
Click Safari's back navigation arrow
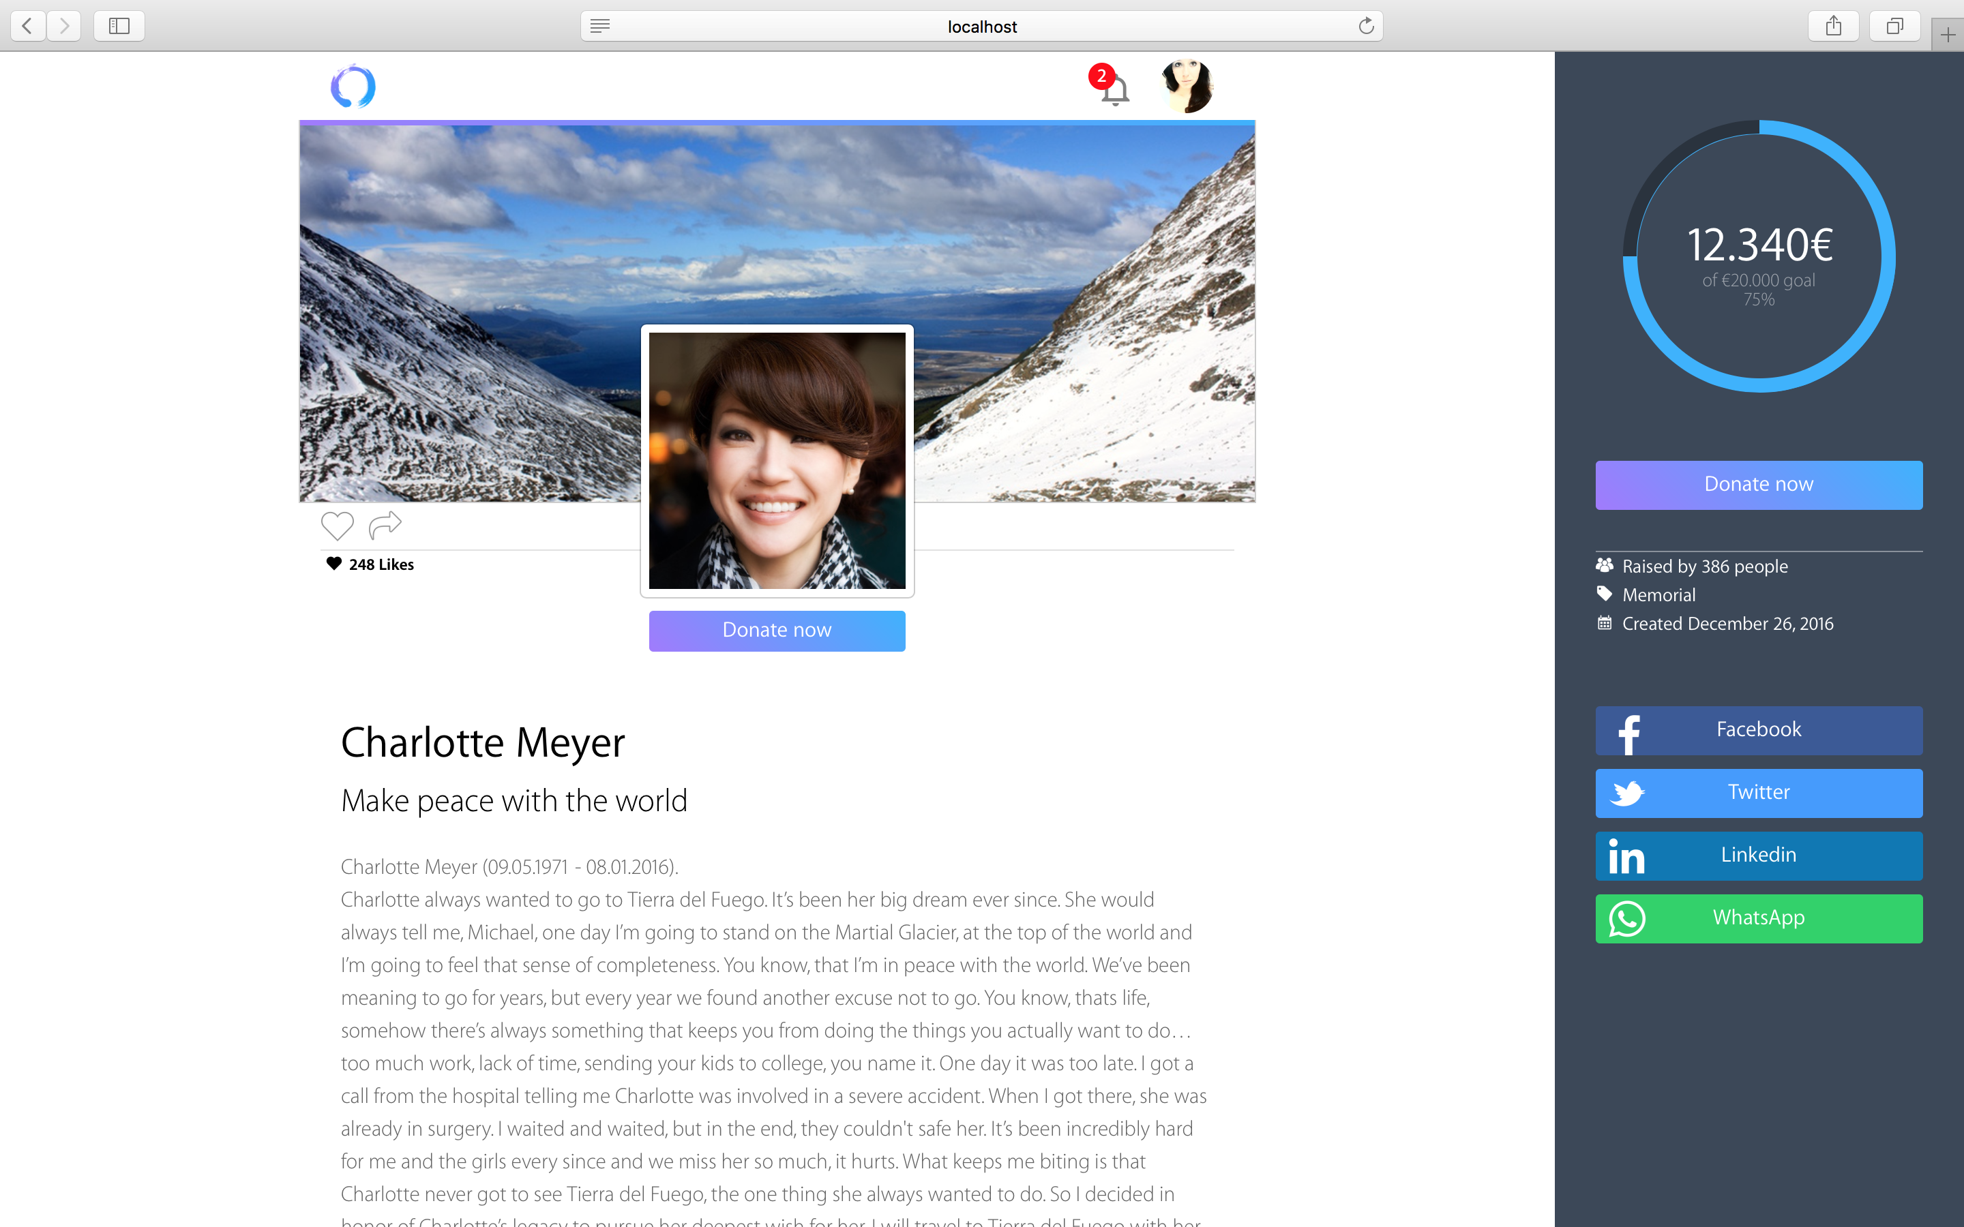coord(27,26)
